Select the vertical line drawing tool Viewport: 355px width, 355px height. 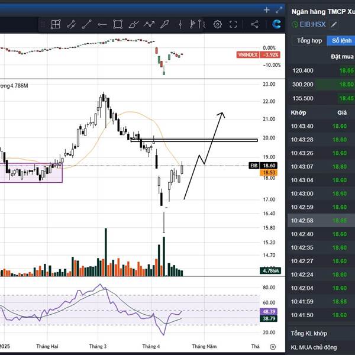180,24
